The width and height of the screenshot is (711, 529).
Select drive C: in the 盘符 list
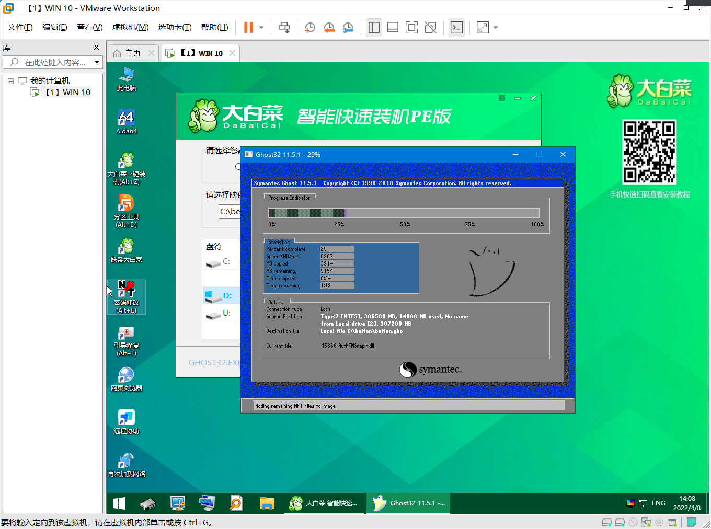[x=222, y=261]
